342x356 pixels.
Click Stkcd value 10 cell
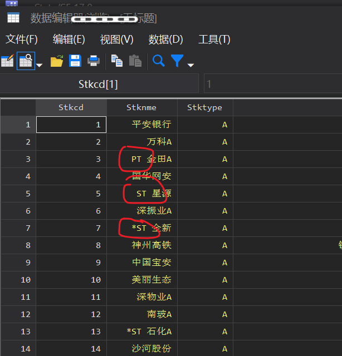click(x=71, y=280)
